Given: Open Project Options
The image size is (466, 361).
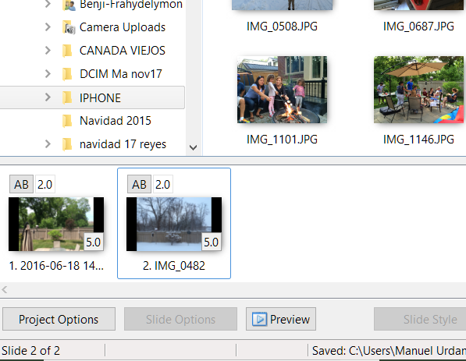Looking at the screenshot, I should coord(59,319).
